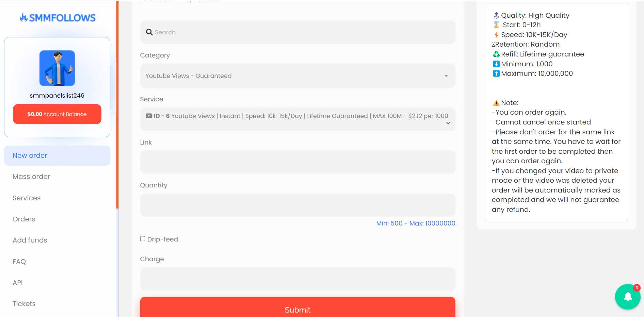Click the hourglass Start icon
The height and width of the screenshot is (317, 644).
496,25
